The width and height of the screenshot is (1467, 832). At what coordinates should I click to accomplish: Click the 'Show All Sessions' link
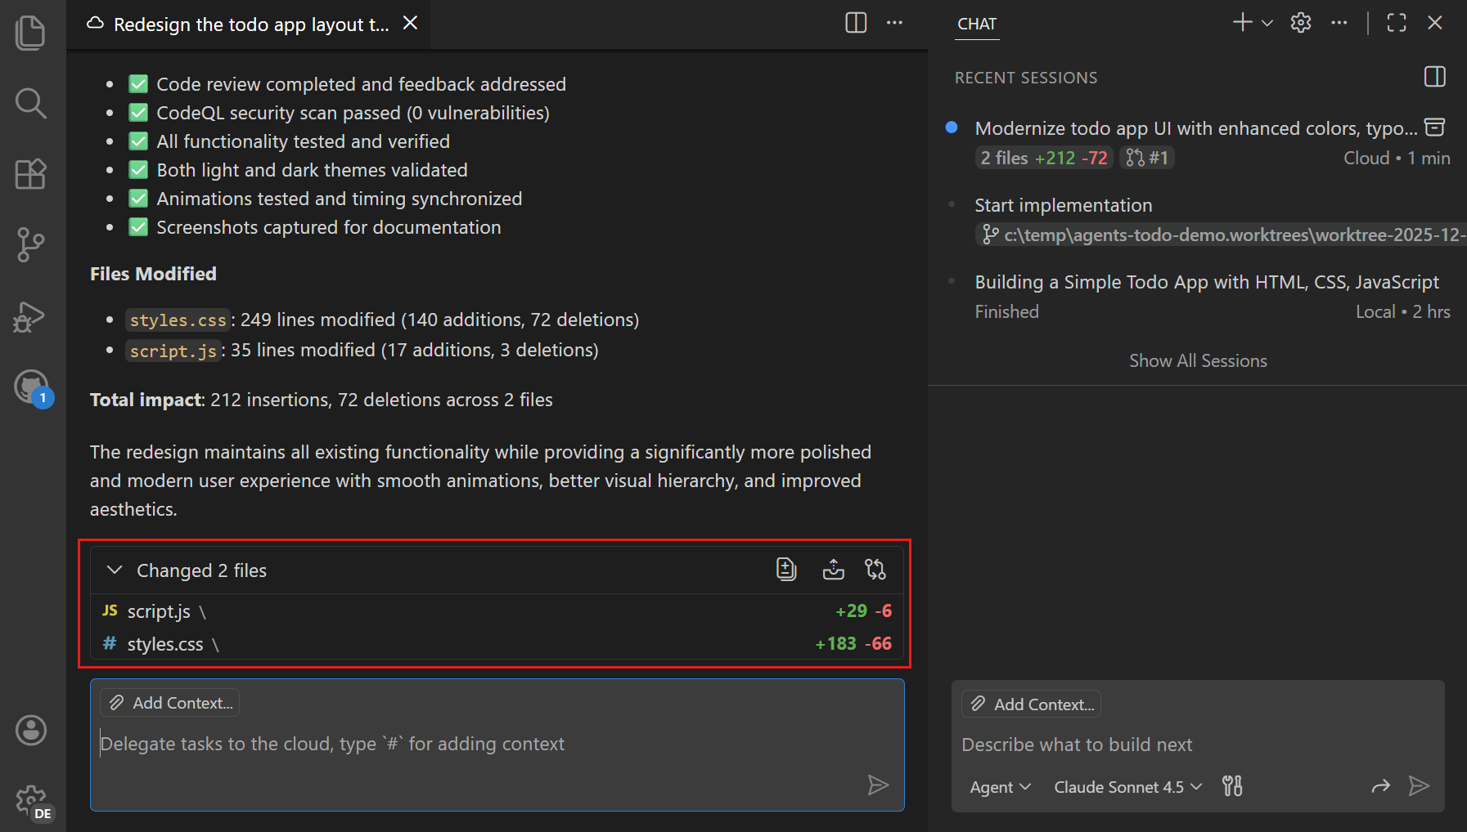tap(1198, 360)
